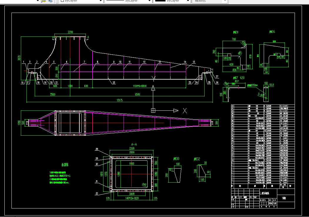Screen dimensions: 309x217
Task: Select the 2500 dimension text
Action: [x=53, y=94]
